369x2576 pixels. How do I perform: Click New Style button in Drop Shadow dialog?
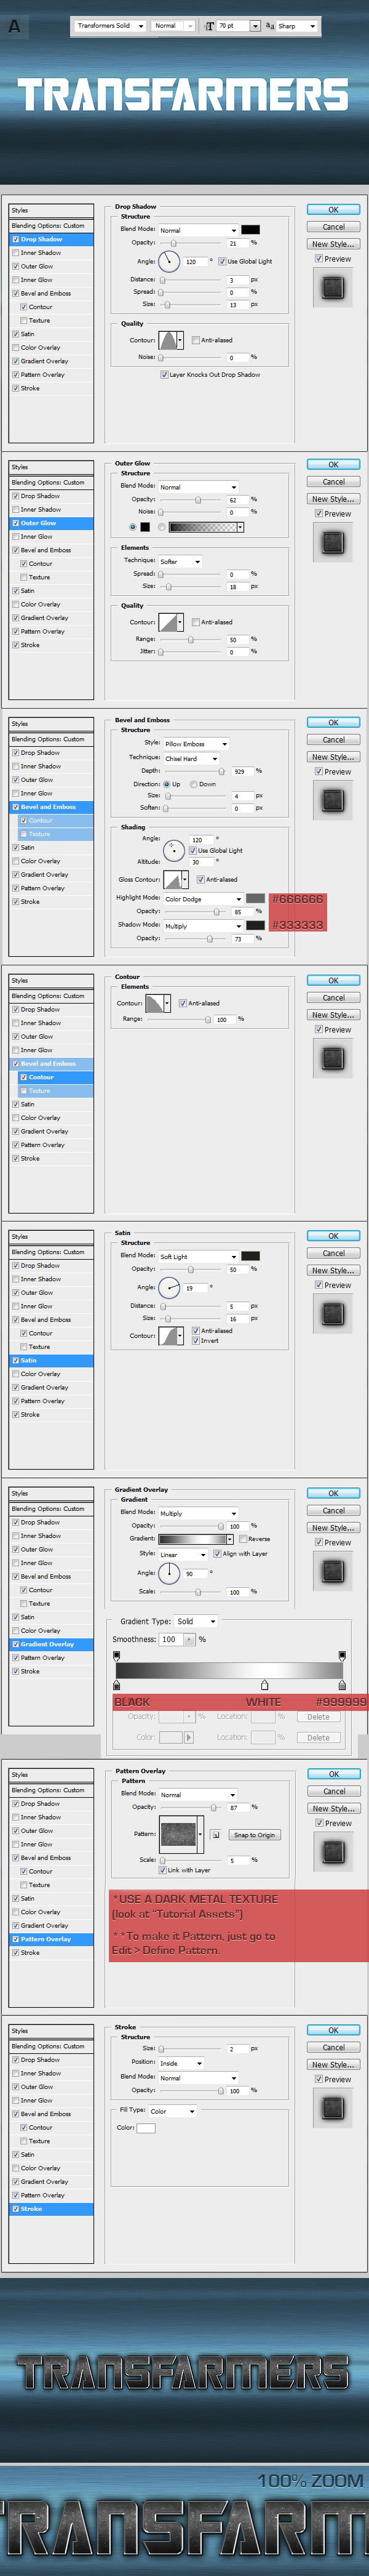333,244
